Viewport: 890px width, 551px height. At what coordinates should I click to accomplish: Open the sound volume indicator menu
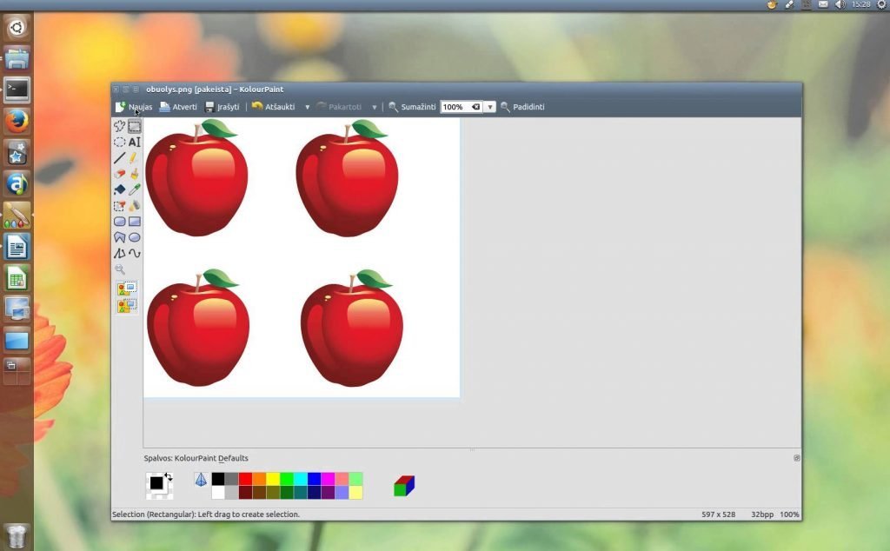(840, 4)
